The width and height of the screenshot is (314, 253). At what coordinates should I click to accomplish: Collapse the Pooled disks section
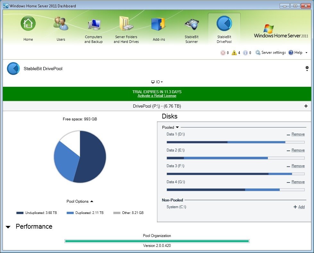[177, 127]
